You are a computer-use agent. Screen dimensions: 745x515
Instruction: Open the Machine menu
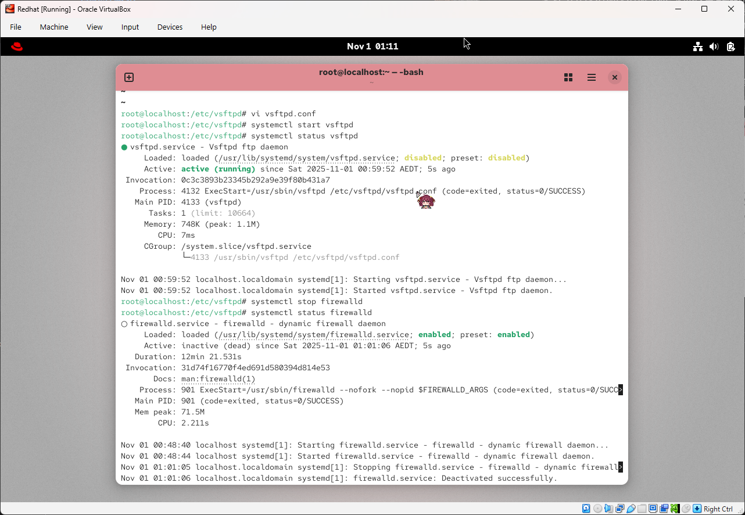(54, 27)
